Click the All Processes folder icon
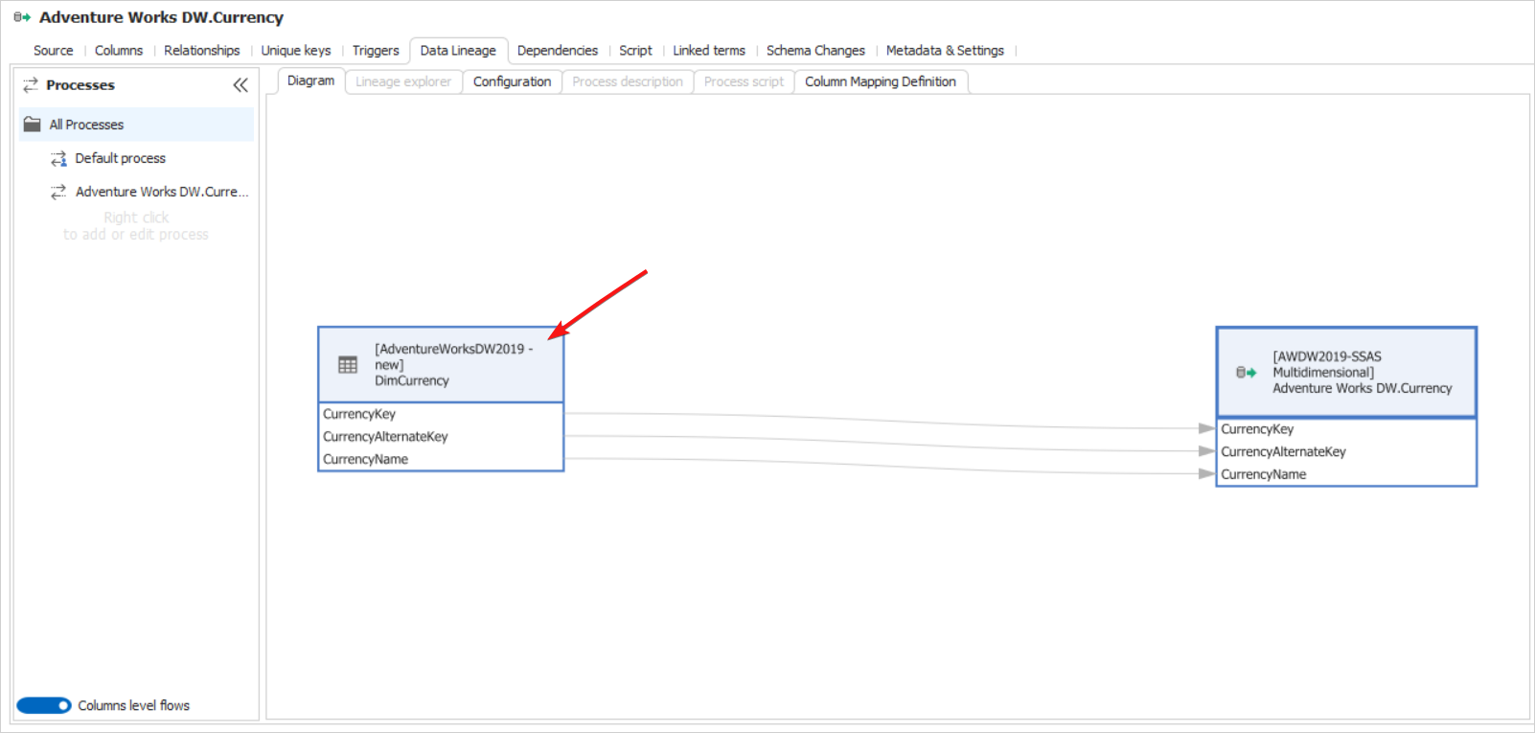Screen dimensions: 1535x733 33,124
